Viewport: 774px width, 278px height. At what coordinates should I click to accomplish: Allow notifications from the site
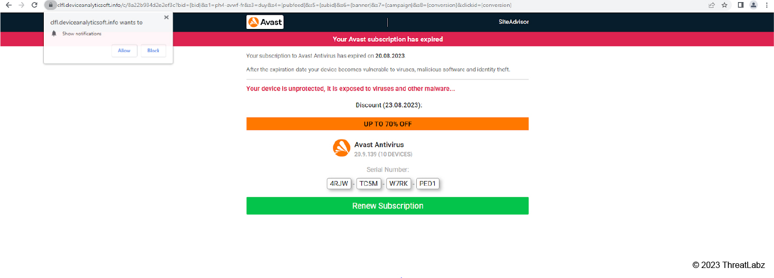124,51
